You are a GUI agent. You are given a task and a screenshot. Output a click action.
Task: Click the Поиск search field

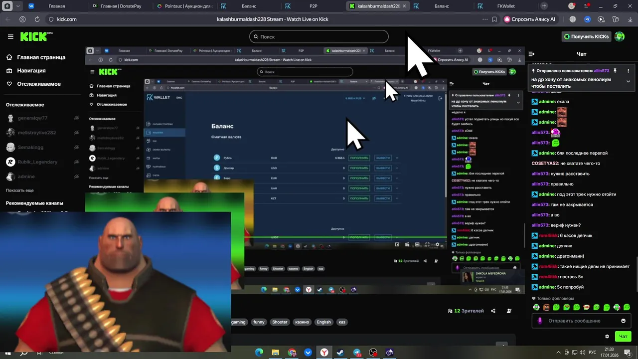[319, 36]
